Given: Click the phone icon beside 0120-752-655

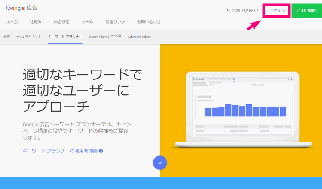Looking at the screenshot, I should point(229,11).
